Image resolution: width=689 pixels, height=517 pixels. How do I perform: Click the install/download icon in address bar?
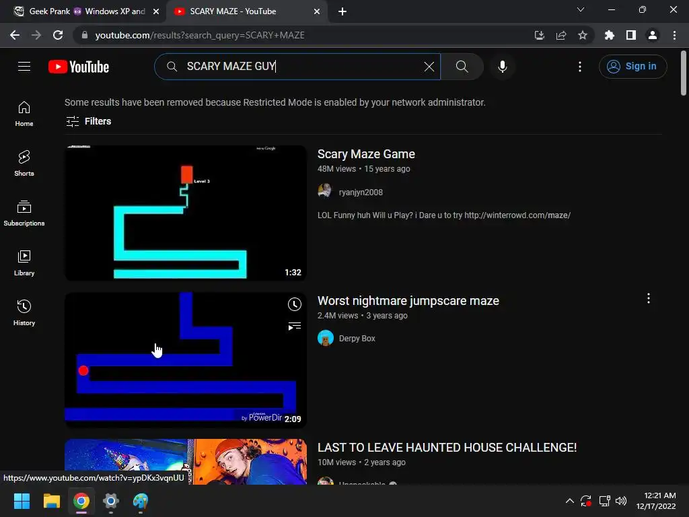539,35
